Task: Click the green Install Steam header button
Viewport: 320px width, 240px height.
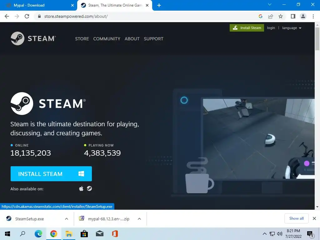Action: (247, 28)
